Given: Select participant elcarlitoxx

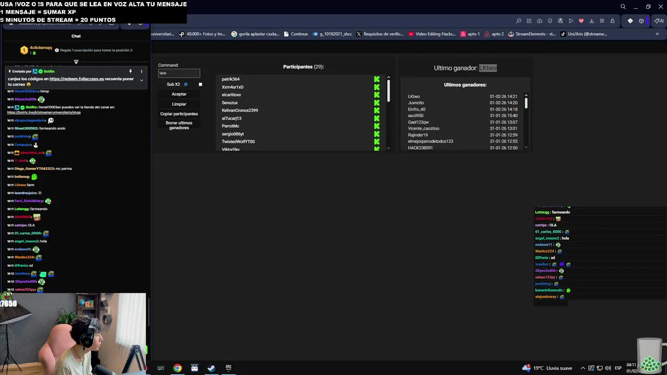Looking at the screenshot, I should point(231,95).
